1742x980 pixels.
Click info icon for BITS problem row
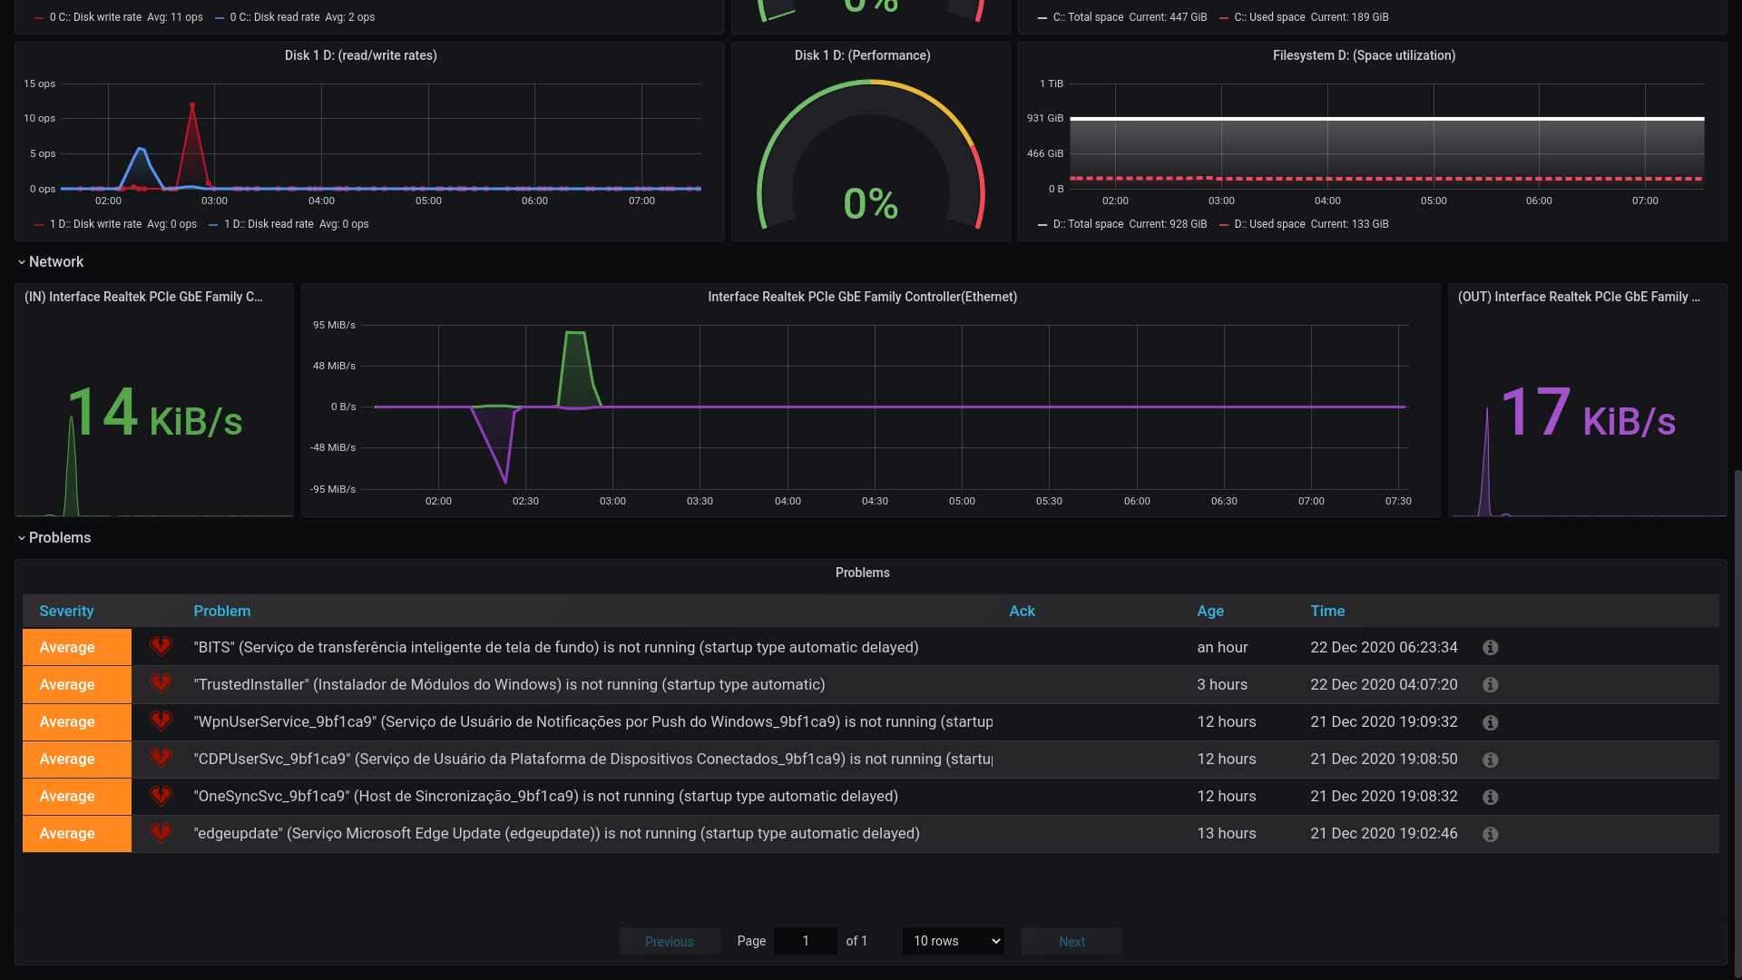point(1490,648)
